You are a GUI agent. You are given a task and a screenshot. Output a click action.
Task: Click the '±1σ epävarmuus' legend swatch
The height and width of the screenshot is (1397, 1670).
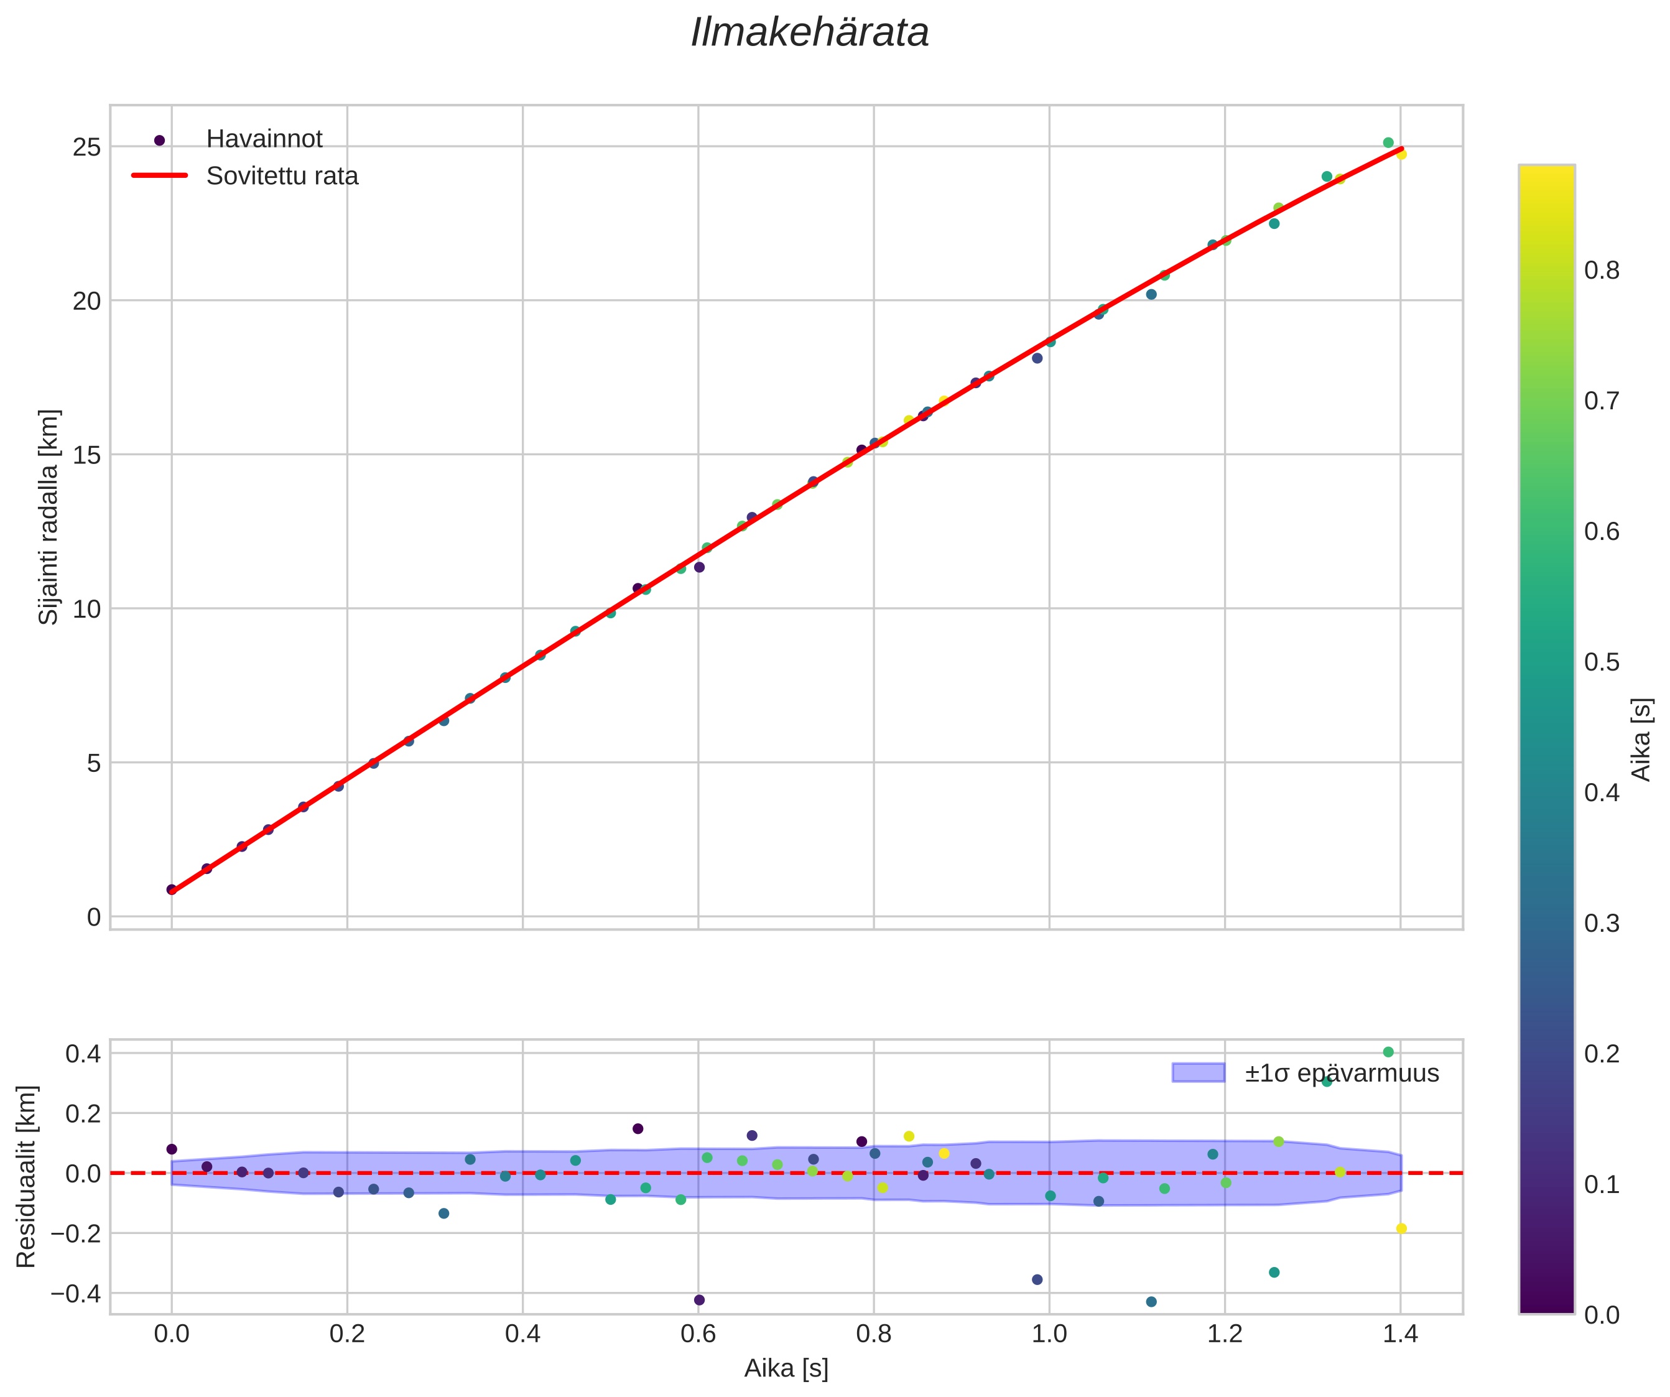pyautogui.click(x=1198, y=1072)
